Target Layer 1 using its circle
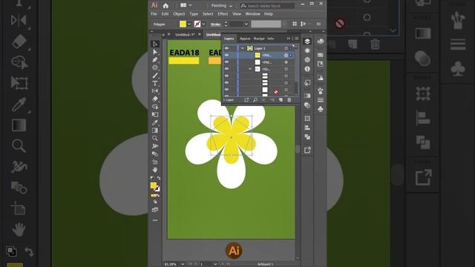Image resolution: width=475 pixels, height=267 pixels. [286, 48]
